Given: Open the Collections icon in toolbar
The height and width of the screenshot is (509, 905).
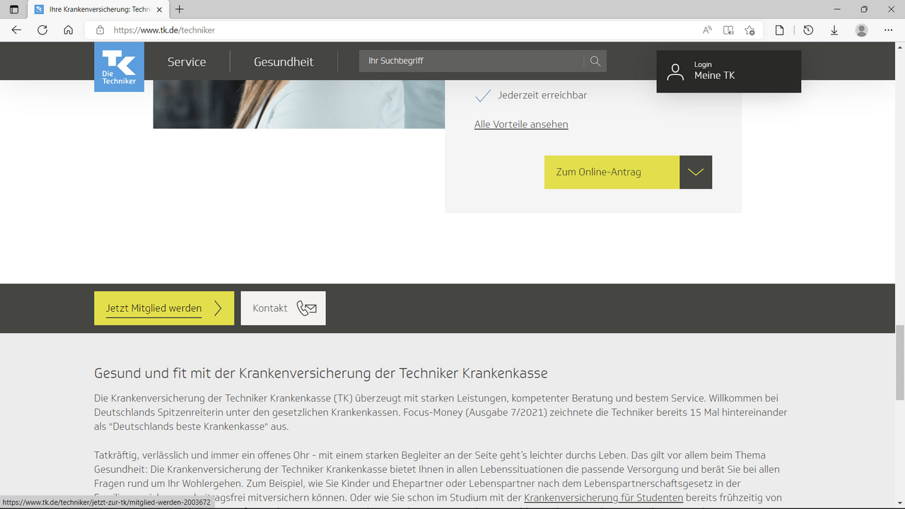Looking at the screenshot, I should pos(779,30).
